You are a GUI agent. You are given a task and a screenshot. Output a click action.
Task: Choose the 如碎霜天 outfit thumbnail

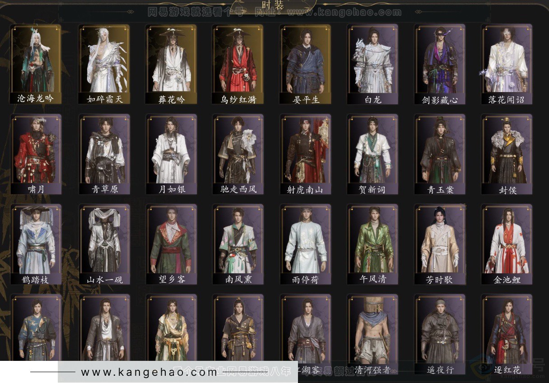point(104,64)
